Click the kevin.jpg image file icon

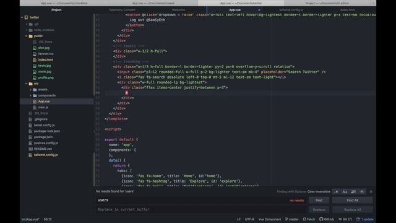(35, 66)
